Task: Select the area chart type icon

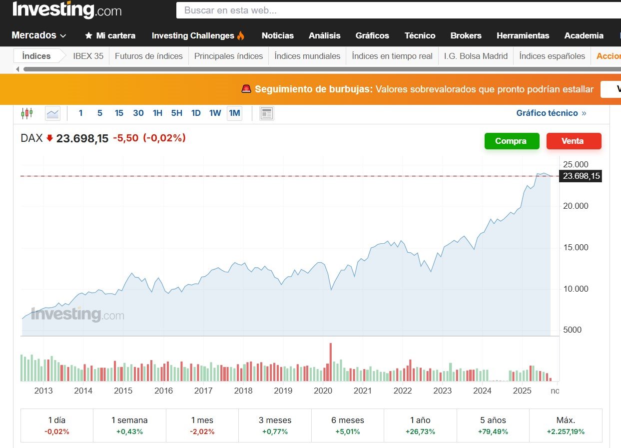Action: click(x=52, y=113)
